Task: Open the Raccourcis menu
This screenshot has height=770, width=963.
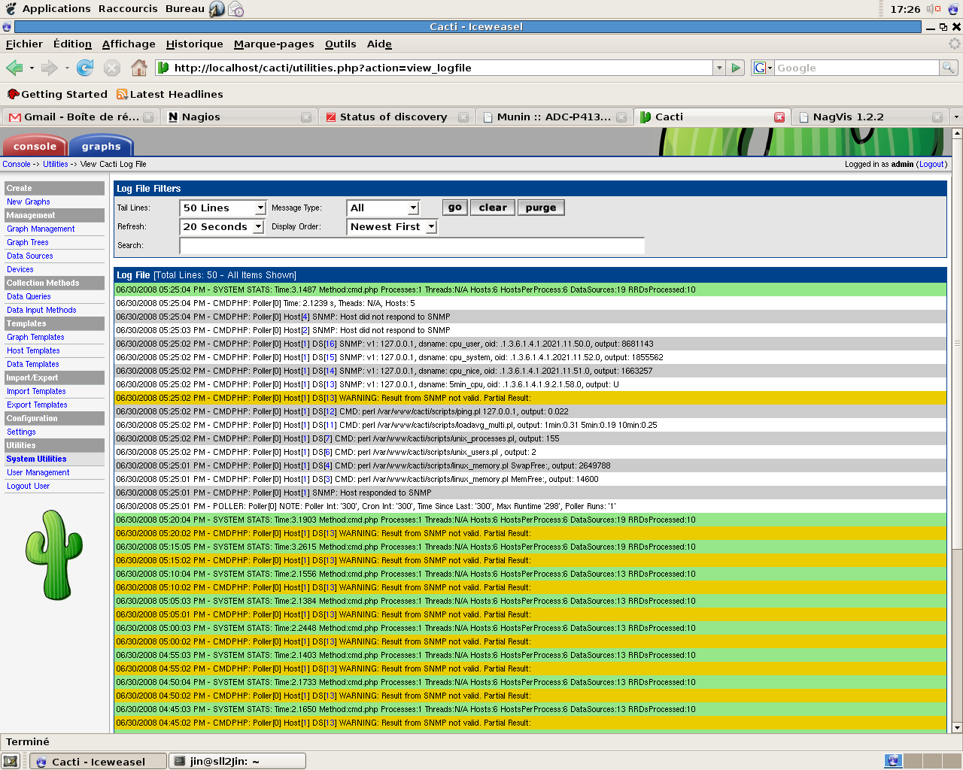Action: click(x=128, y=9)
